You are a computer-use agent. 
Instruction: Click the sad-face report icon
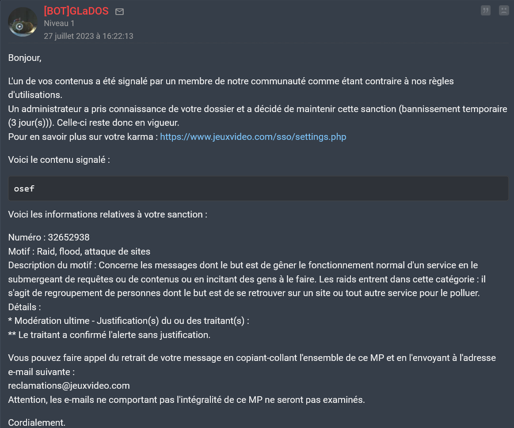click(504, 11)
